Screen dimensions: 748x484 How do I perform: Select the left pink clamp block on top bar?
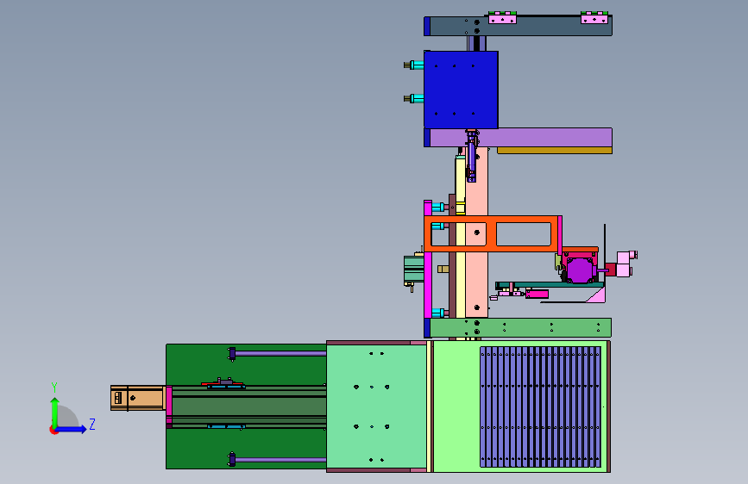502,18
